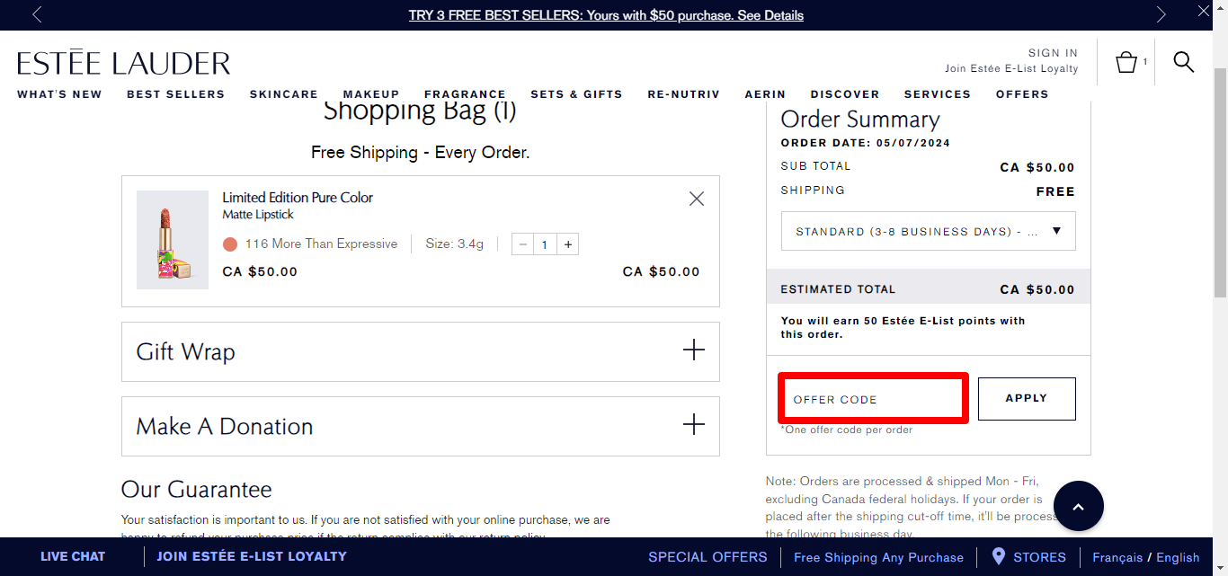Select the More Than Expressive shade swatch
This screenshot has width=1228, height=576.
(x=233, y=244)
